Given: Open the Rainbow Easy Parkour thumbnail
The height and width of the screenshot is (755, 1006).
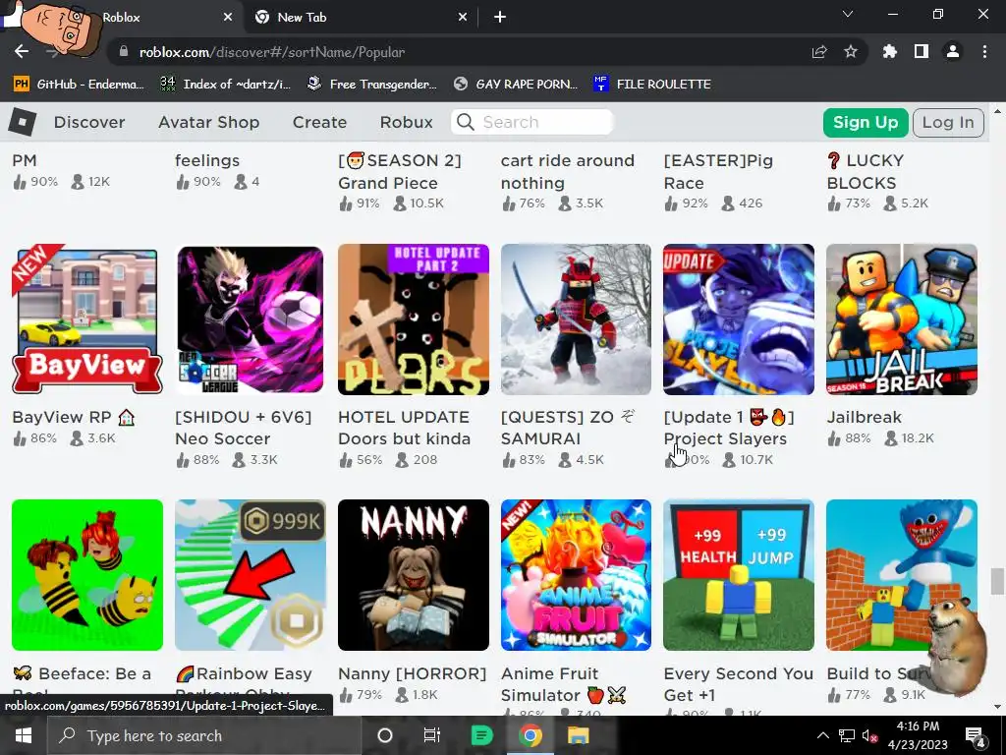Looking at the screenshot, I should (251, 575).
